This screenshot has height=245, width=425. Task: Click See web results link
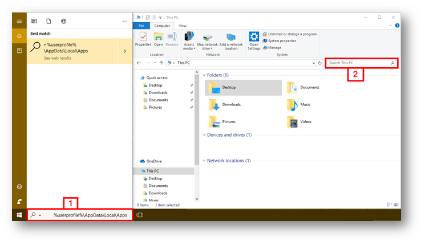click(x=58, y=58)
